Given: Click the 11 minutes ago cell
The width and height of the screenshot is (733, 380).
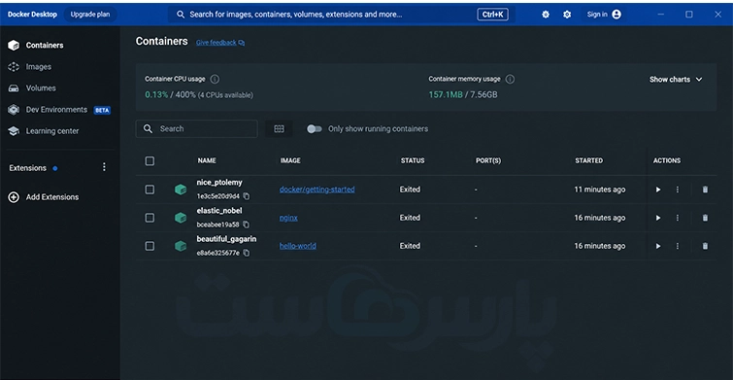Looking at the screenshot, I should 600,190.
